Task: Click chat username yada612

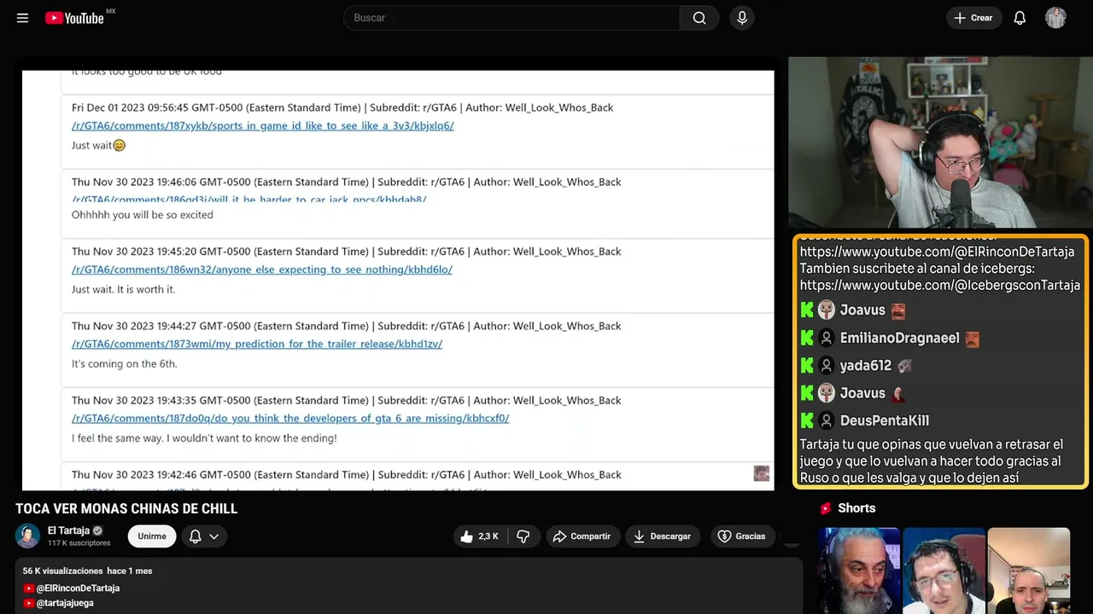Action: 866,365
